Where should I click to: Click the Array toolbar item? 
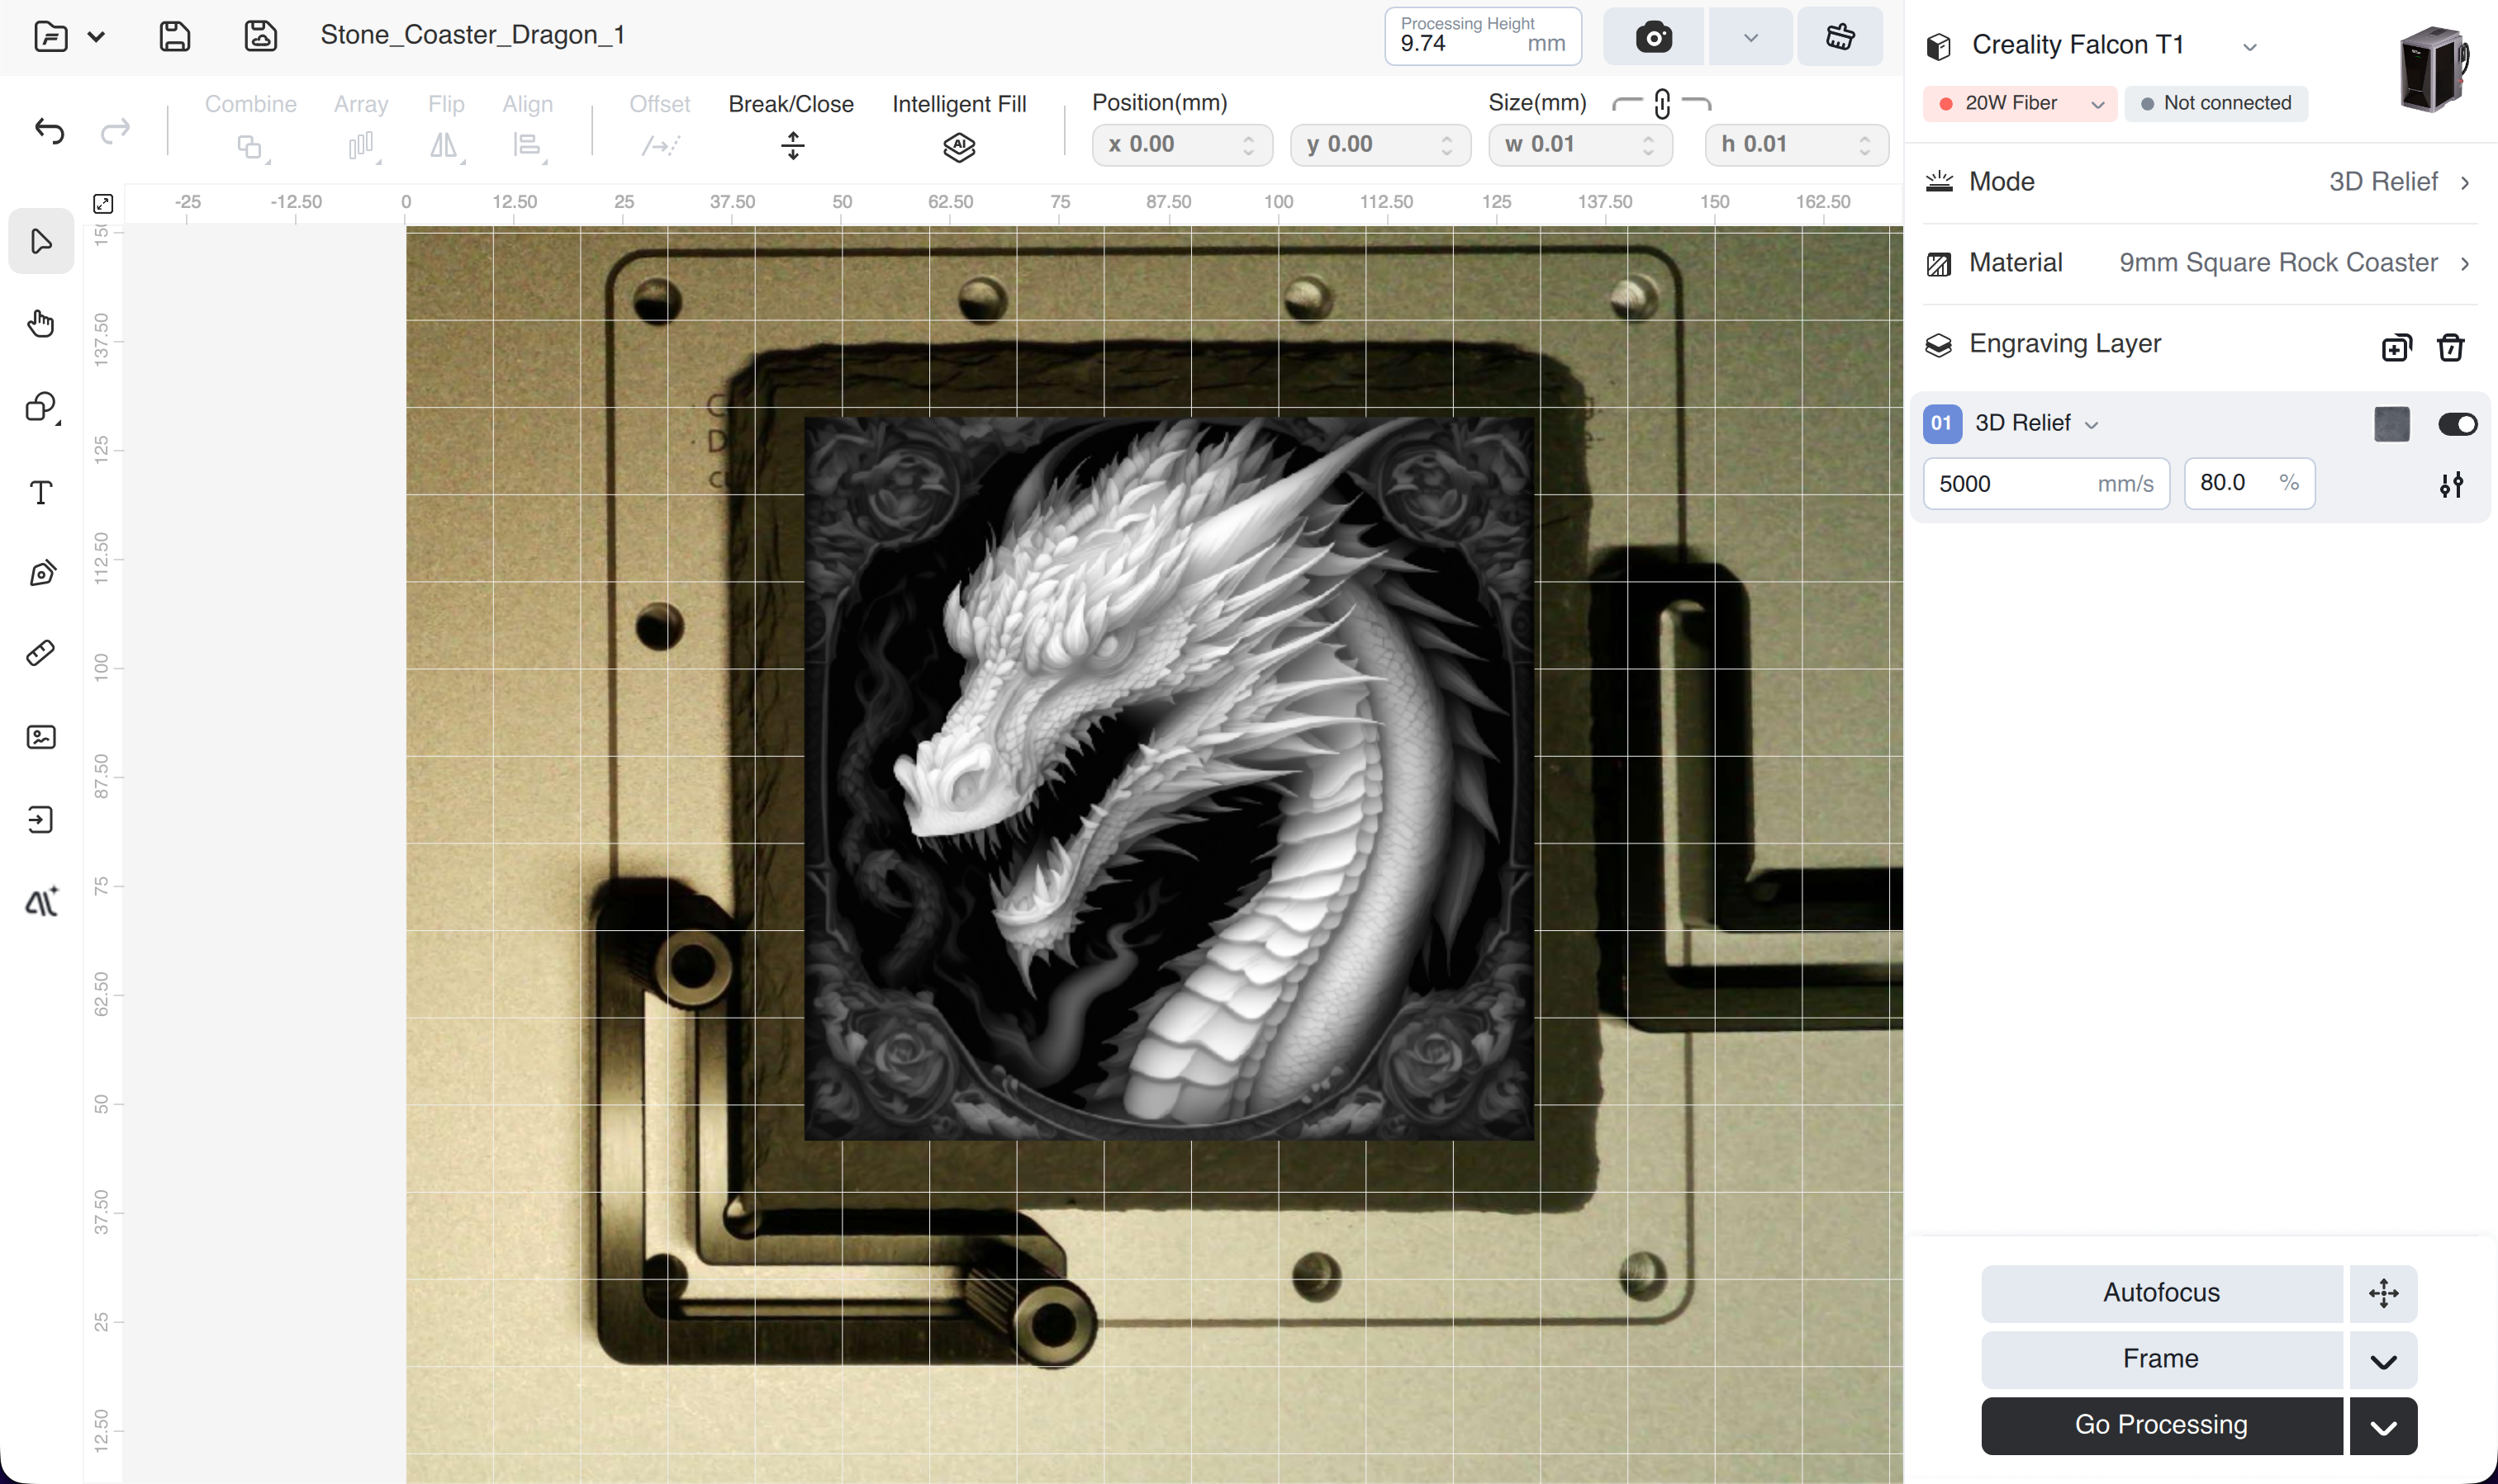360,128
